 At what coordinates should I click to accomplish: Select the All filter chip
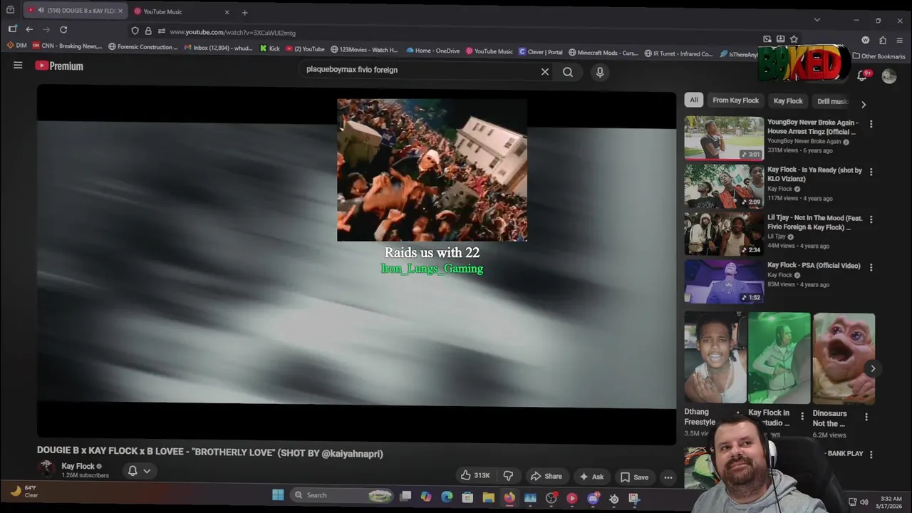point(693,100)
